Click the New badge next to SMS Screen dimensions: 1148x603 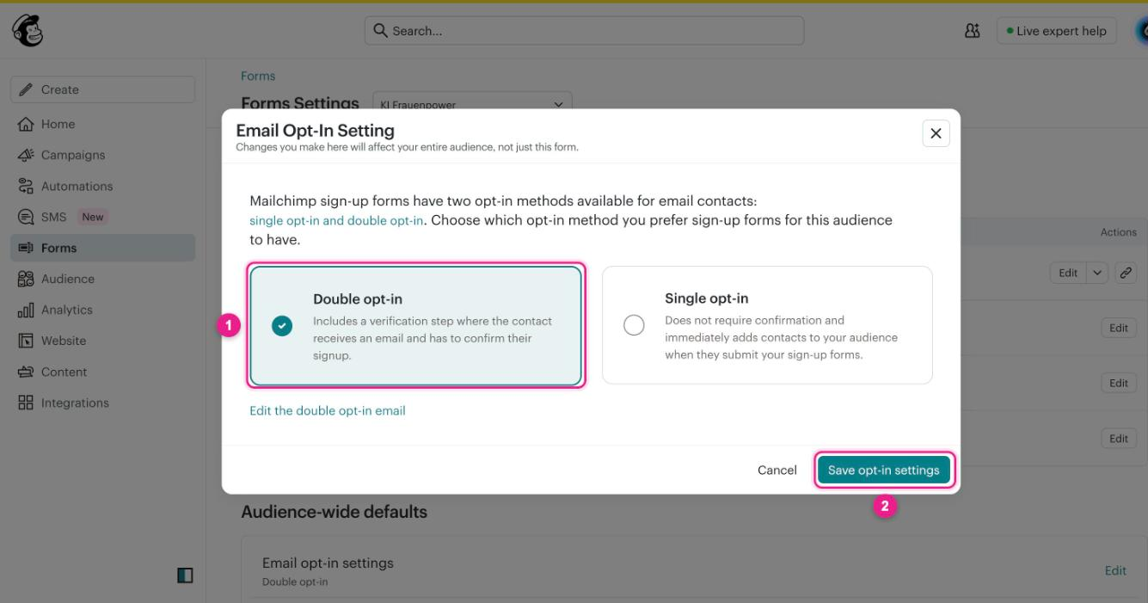point(93,217)
